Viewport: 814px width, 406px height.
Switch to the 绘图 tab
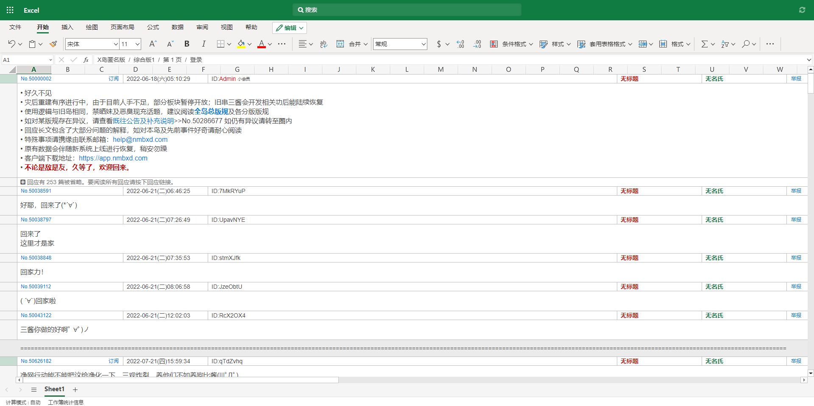pyautogui.click(x=92, y=27)
